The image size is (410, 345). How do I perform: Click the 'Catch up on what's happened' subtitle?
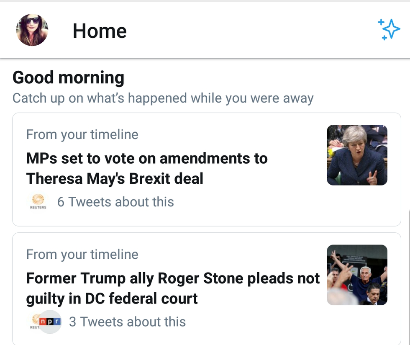coord(163,98)
